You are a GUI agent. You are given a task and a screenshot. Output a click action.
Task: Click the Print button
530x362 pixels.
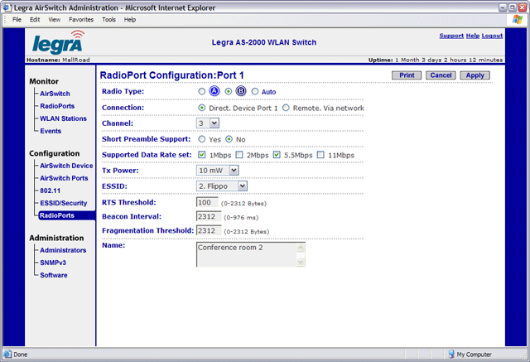pos(407,75)
